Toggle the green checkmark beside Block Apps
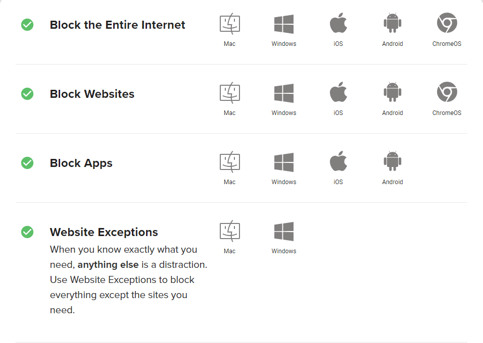Screen dimensions: 483x343 (27, 163)
